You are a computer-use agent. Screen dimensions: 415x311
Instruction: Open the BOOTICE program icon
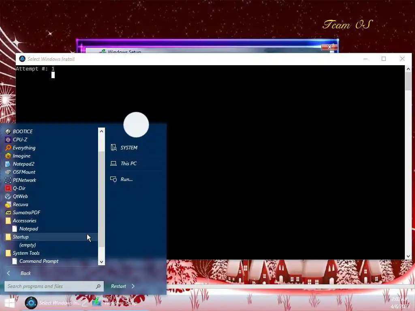point(8,132)
